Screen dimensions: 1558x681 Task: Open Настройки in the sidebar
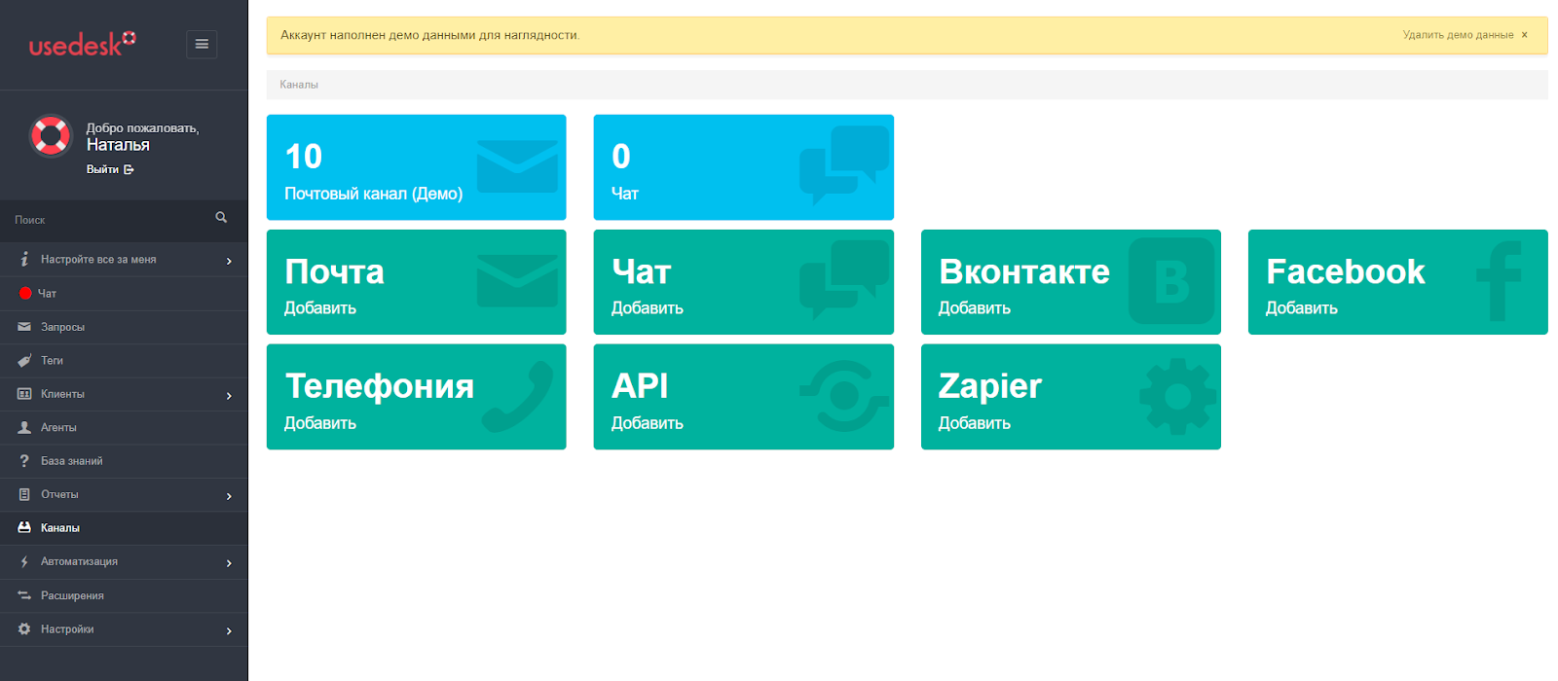click(x=124, y=629)
